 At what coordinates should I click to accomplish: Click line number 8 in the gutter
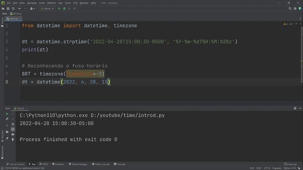[x=7, y=82]
